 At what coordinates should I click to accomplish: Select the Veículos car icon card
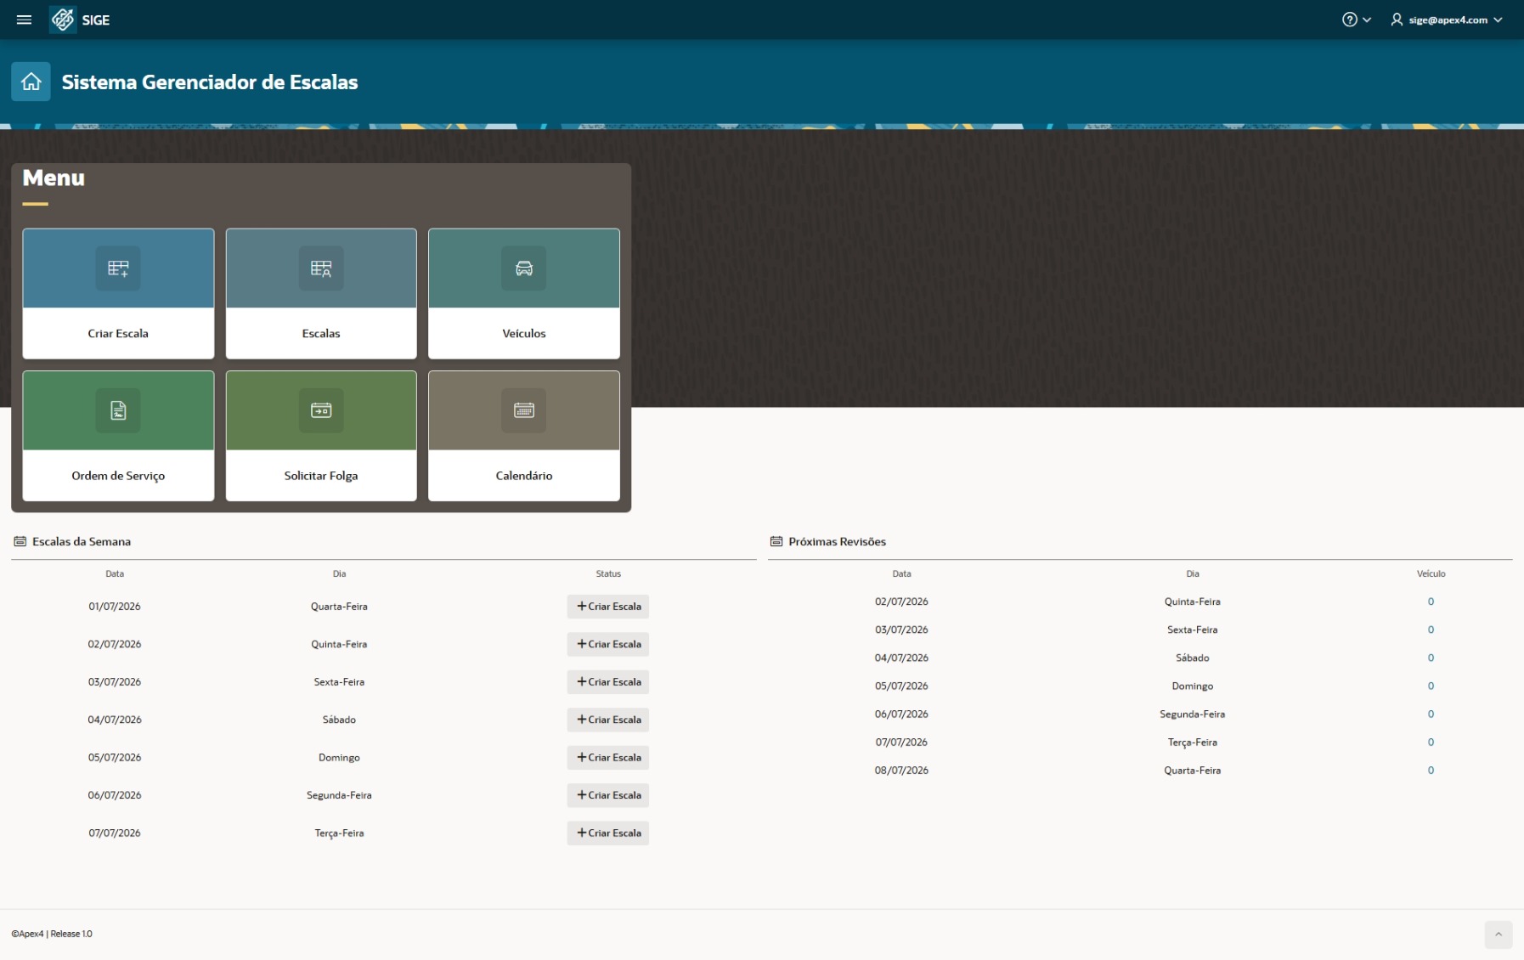[x=524, y=268]
